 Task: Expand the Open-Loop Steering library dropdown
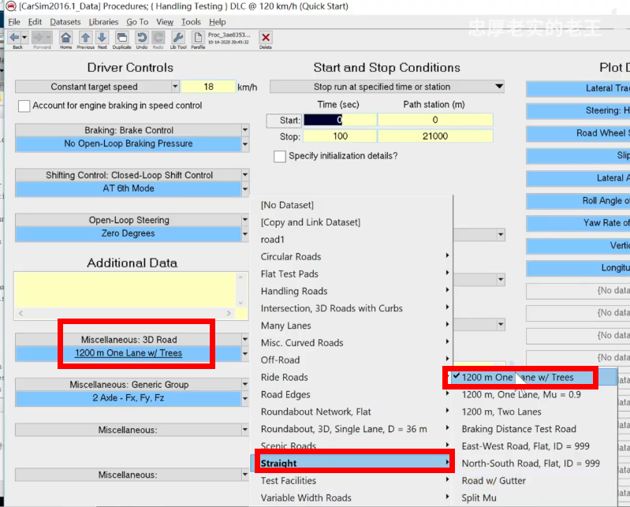pyautogui.click(x=245, y=220)
